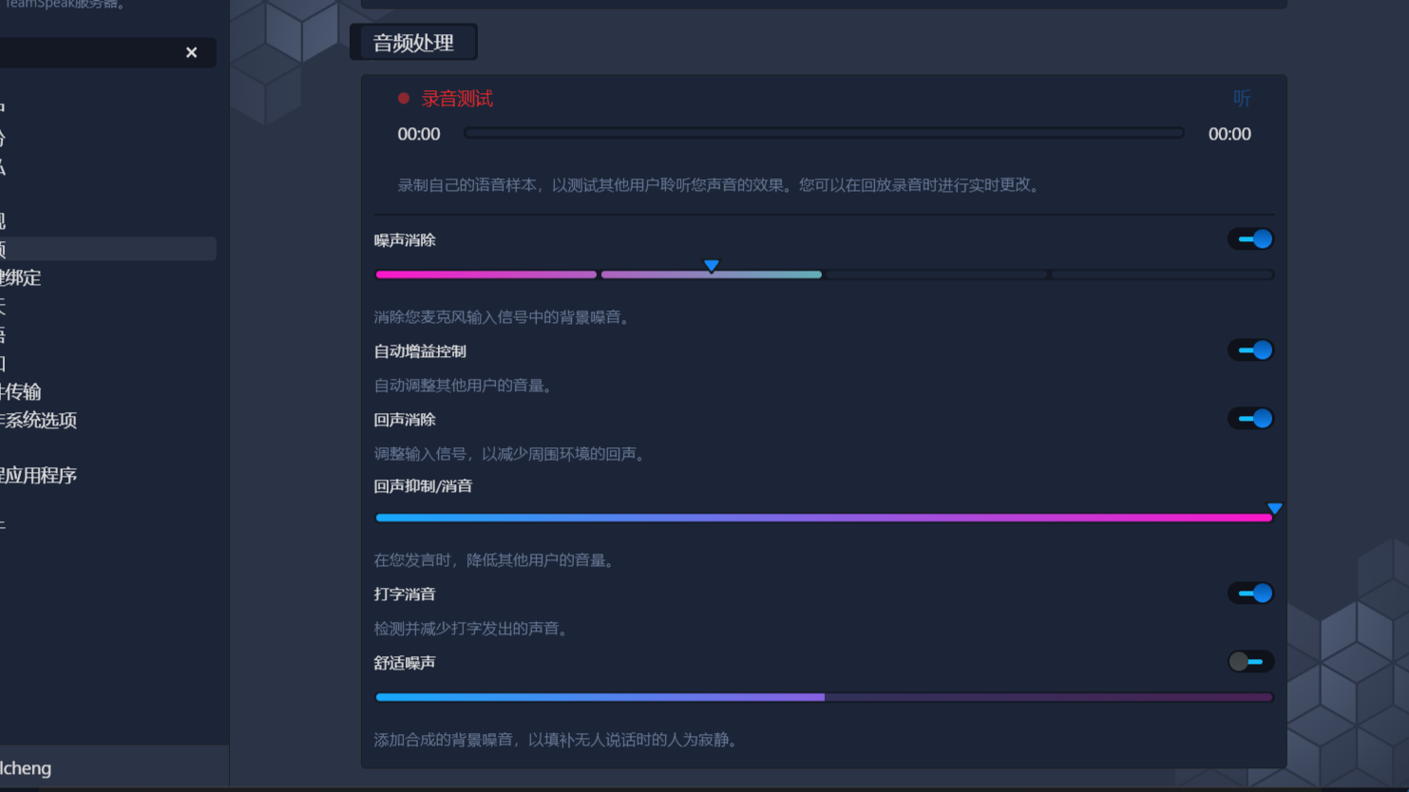Click the 音频处理 section header
The image size is (1409, 792).
click(413, 43)
